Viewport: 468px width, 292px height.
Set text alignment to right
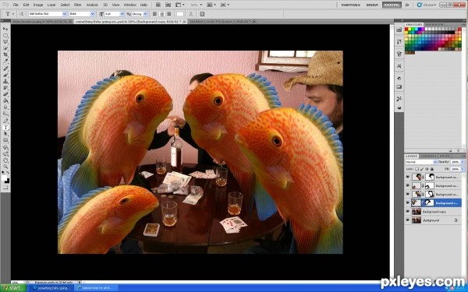pyautogui.click(x=169, y=14)
